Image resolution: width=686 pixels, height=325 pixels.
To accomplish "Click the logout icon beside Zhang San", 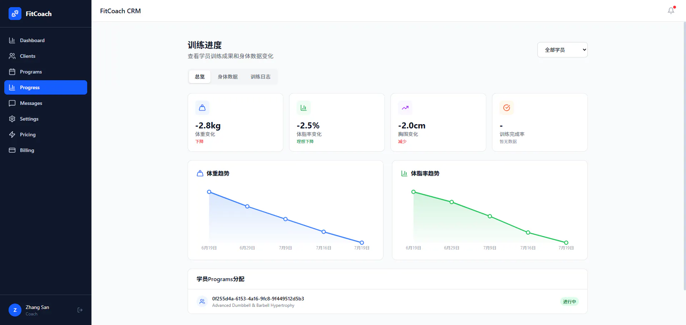I will coord(80,310).
